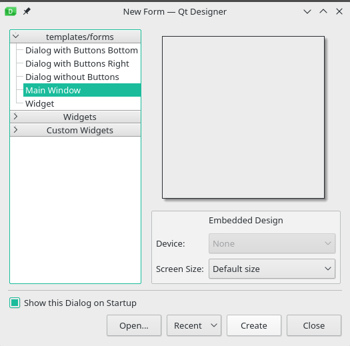The height and width of the screenshot is (346, 350).
Task: Toggle Show this Dialog on Startup
Action: [x=15, y=303]
